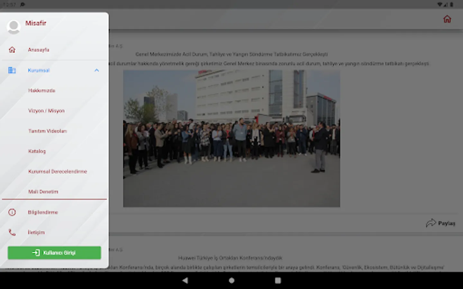This screenshot has width=463, height=289.
Task: Click the Kurumsal building icon
Action: tap(12, 70)
